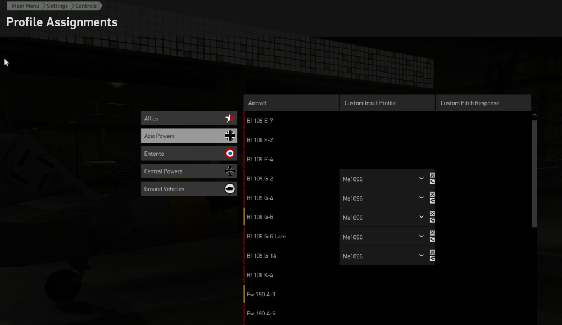
Task: Open the Me109G profile dropdown for Bf 109 G-4
Action: click(384, 198)
